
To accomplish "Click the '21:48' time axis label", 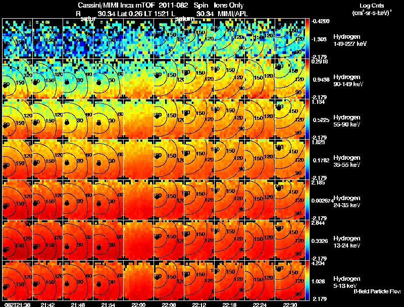I will tap(78, 304).
